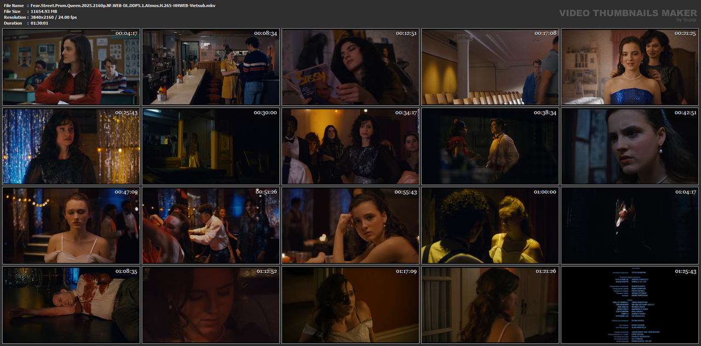Click the duration value 01:30:01

coord(39,23)
